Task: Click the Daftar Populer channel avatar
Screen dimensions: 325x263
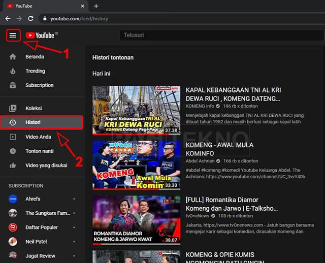Action: pos(13,227)
